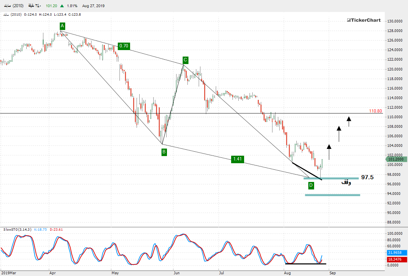Click the 1.41 ratio label
The width and height of the screenshot is (408, 276).
[x=237, y=159]
